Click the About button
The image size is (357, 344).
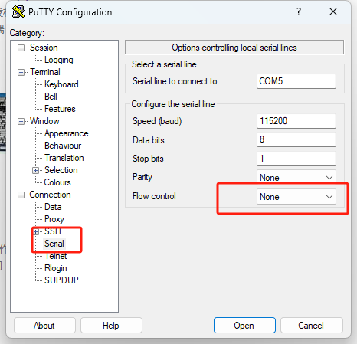44,326
